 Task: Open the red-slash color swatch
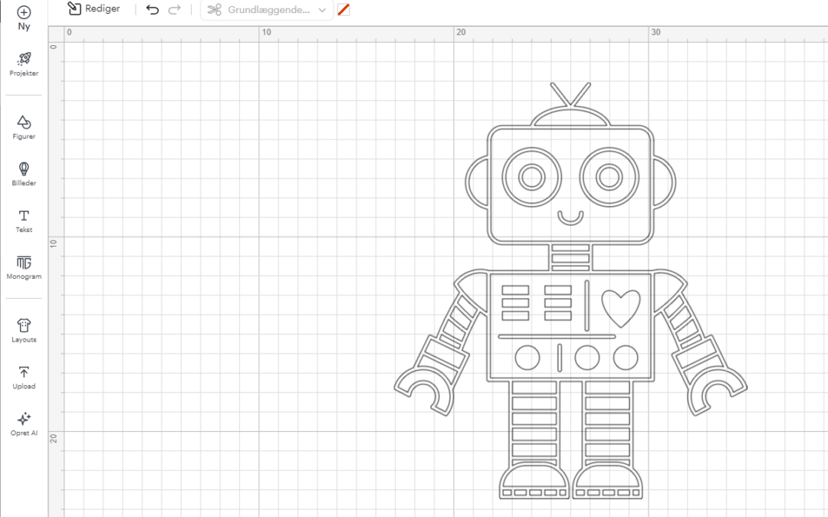click(x=343, y=10)
